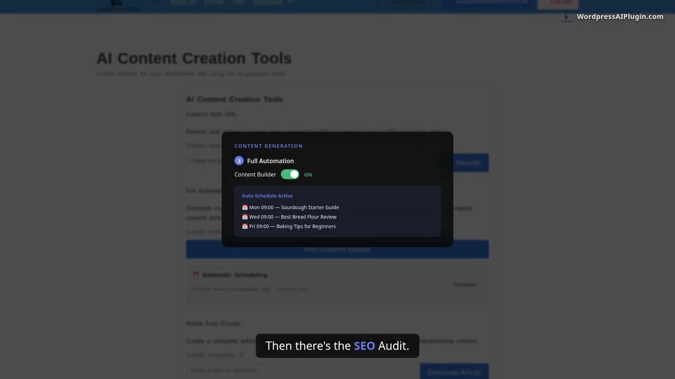Screen dimensions: 675x379
Task: Click the 'Auto-Schedule Active' heading
Action: [267, 196]
